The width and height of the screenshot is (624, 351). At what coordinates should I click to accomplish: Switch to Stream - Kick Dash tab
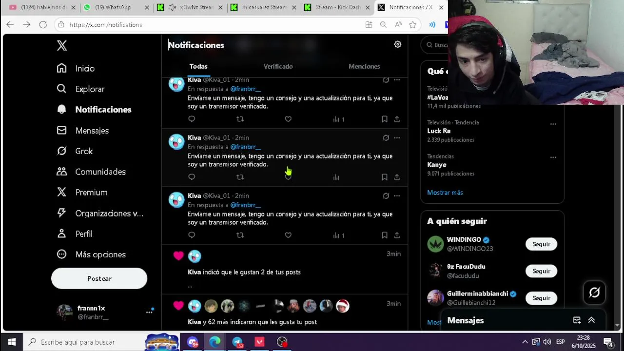pos(337,7)
